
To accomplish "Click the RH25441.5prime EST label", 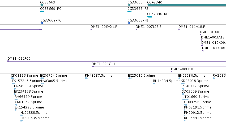I will click(198, 118).
